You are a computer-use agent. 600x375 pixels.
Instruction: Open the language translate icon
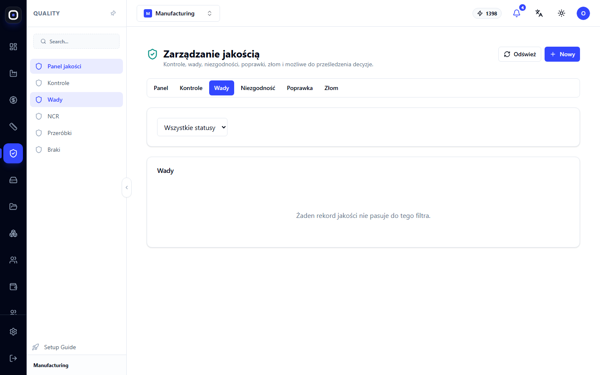[x=539, y=13]
